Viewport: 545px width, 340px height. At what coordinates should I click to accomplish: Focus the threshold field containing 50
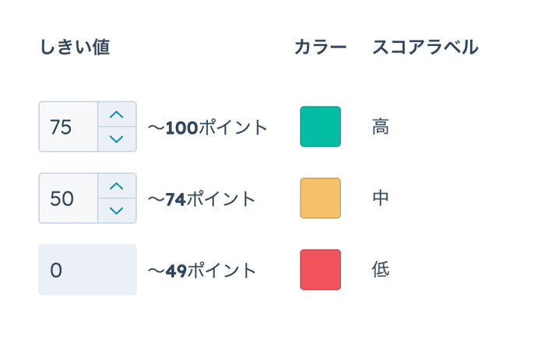pyautogui.click(x=69, y=198)
